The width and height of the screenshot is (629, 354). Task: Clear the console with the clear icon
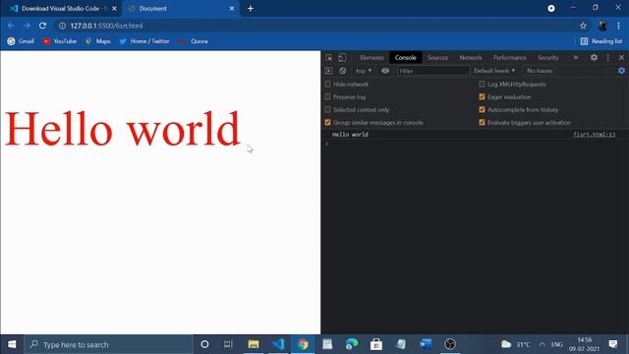(342, 71)
